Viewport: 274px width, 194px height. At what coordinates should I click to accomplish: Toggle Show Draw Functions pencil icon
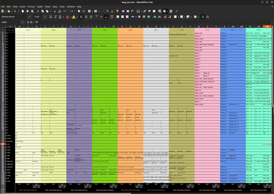177,11
